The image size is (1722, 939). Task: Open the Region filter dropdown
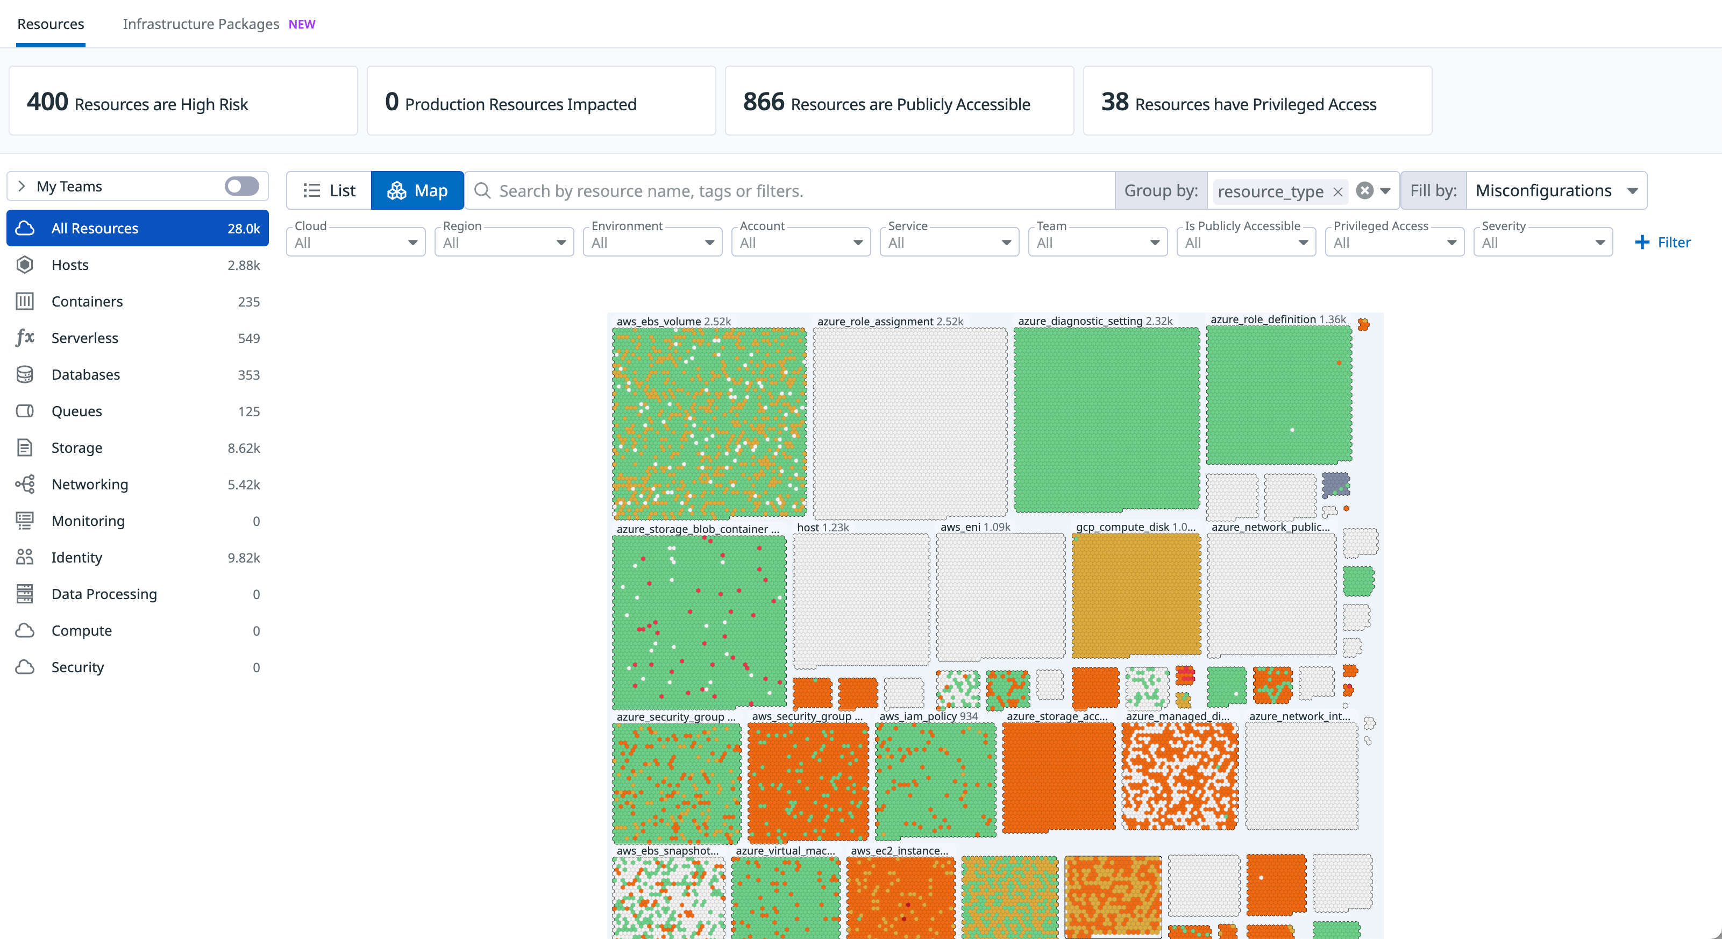pos(504,242)
